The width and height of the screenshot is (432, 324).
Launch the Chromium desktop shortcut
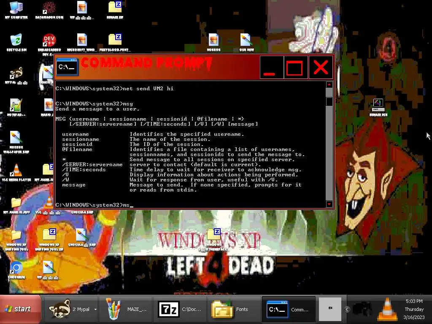(x=16, y=270)
